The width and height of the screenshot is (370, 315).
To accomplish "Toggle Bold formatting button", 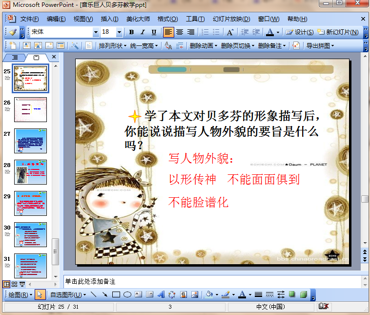I will tap(132, 32).
